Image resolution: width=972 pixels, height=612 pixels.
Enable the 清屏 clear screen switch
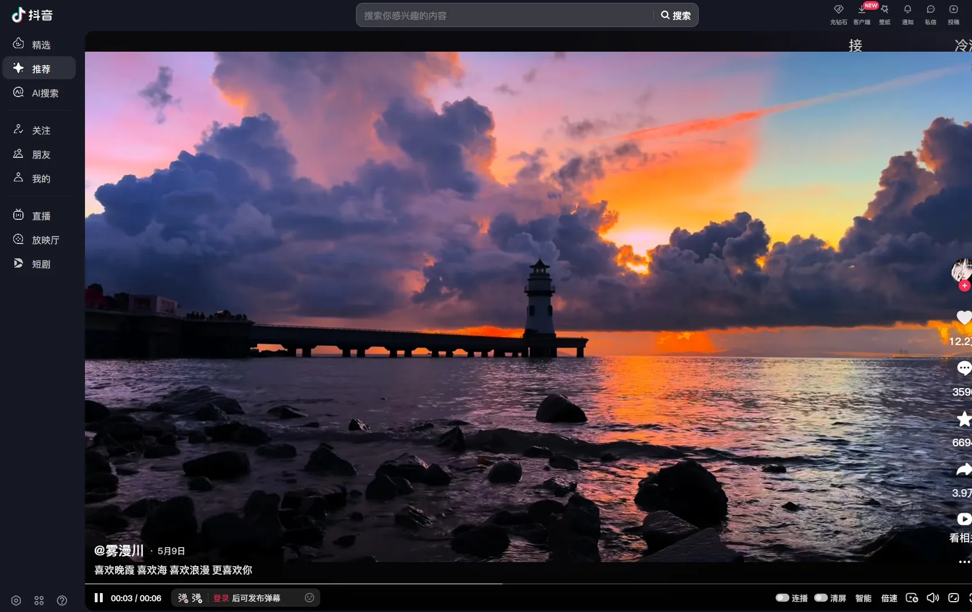pos(821,598)
